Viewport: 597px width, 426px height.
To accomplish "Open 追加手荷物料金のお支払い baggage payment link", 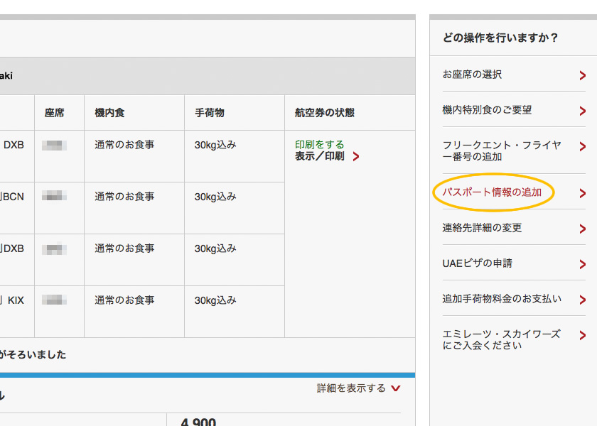I will click(x=502, y=299).
